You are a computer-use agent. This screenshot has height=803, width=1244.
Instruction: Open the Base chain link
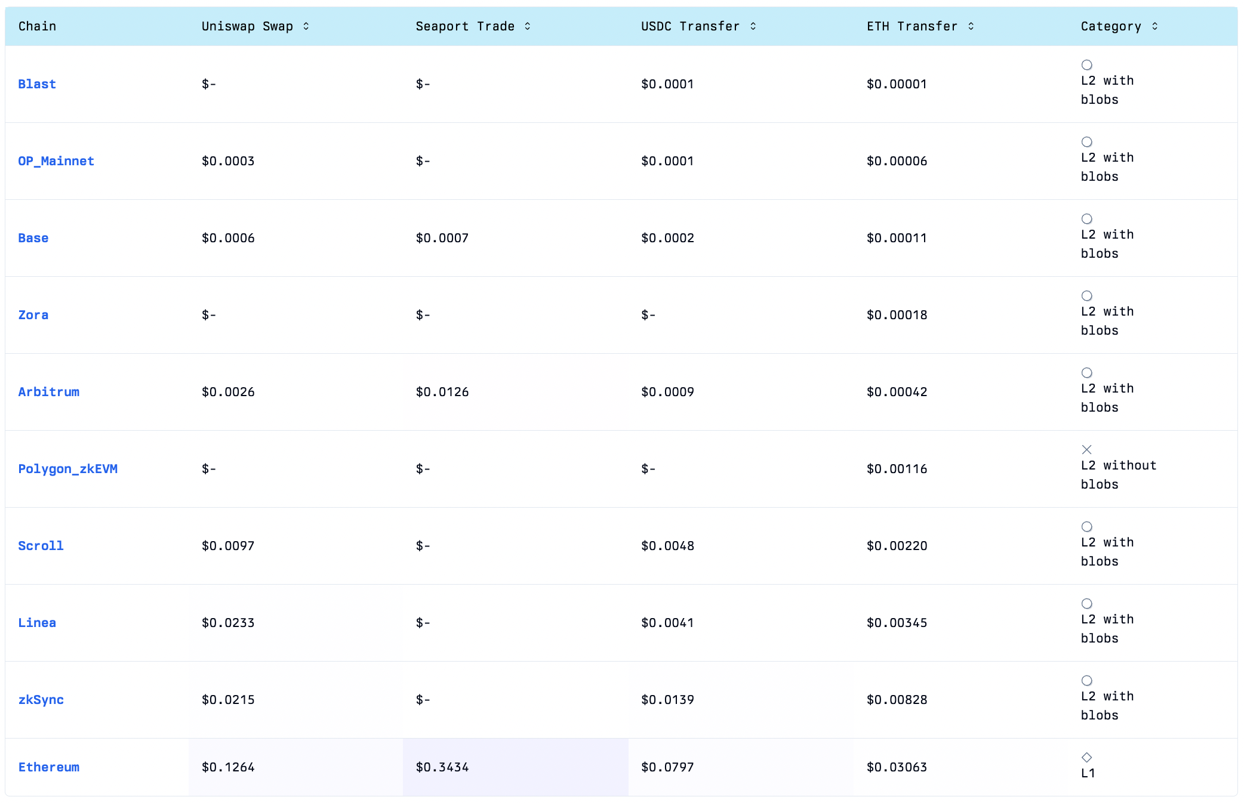[33, 238]
